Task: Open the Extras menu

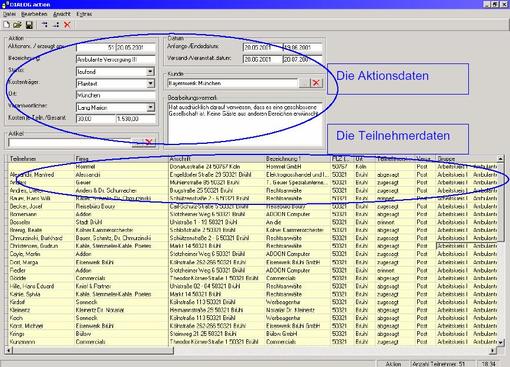Action: (84, 14)
